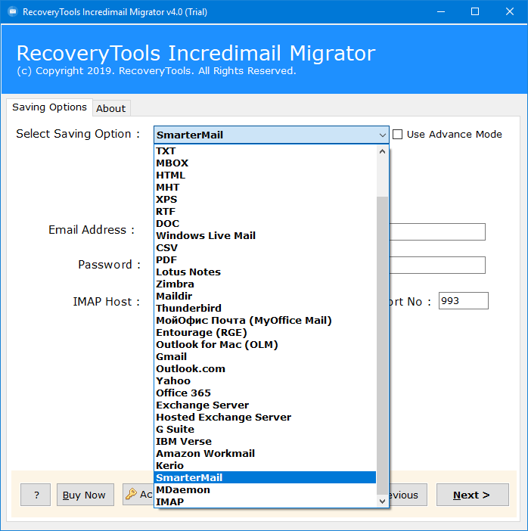Choose Office 365 entry
This screenshot has height=531, width=528.
click(266, 393)
